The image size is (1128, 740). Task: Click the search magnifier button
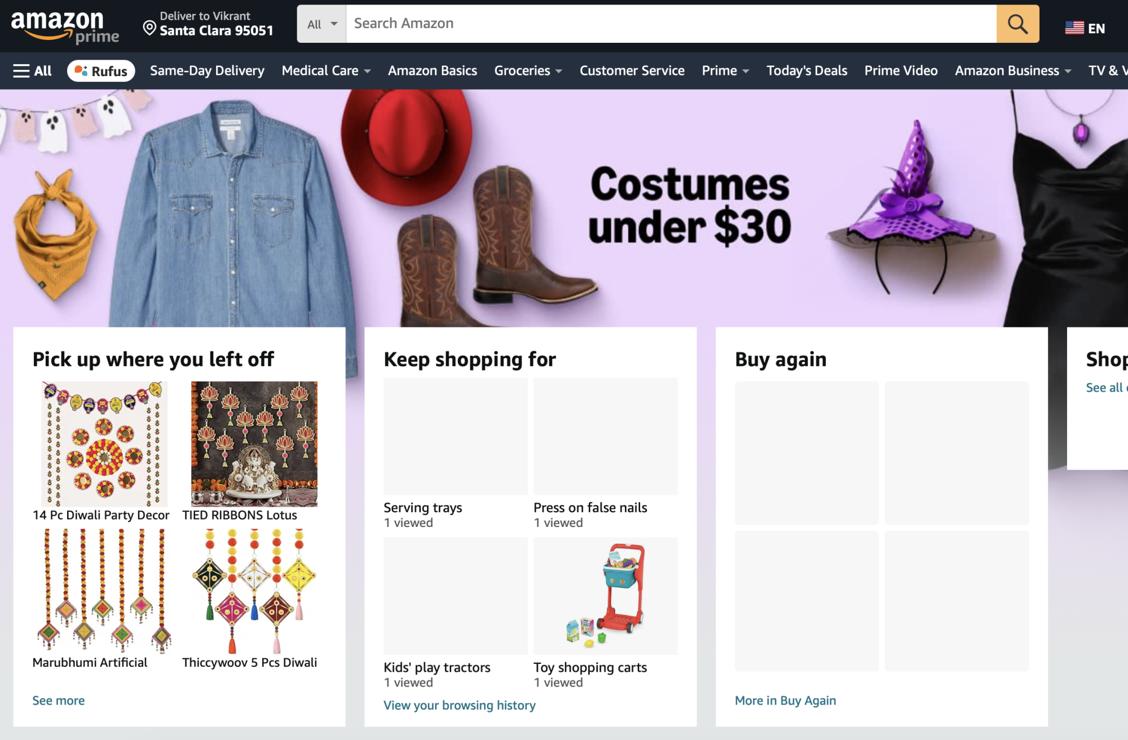tap(1017, 24)
